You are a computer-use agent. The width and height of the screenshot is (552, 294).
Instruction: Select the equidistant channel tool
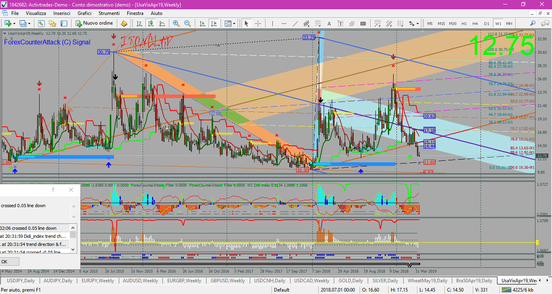click(x=307, y=23)
